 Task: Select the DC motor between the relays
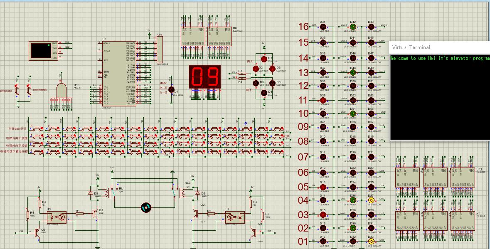[x=146, y=207]
